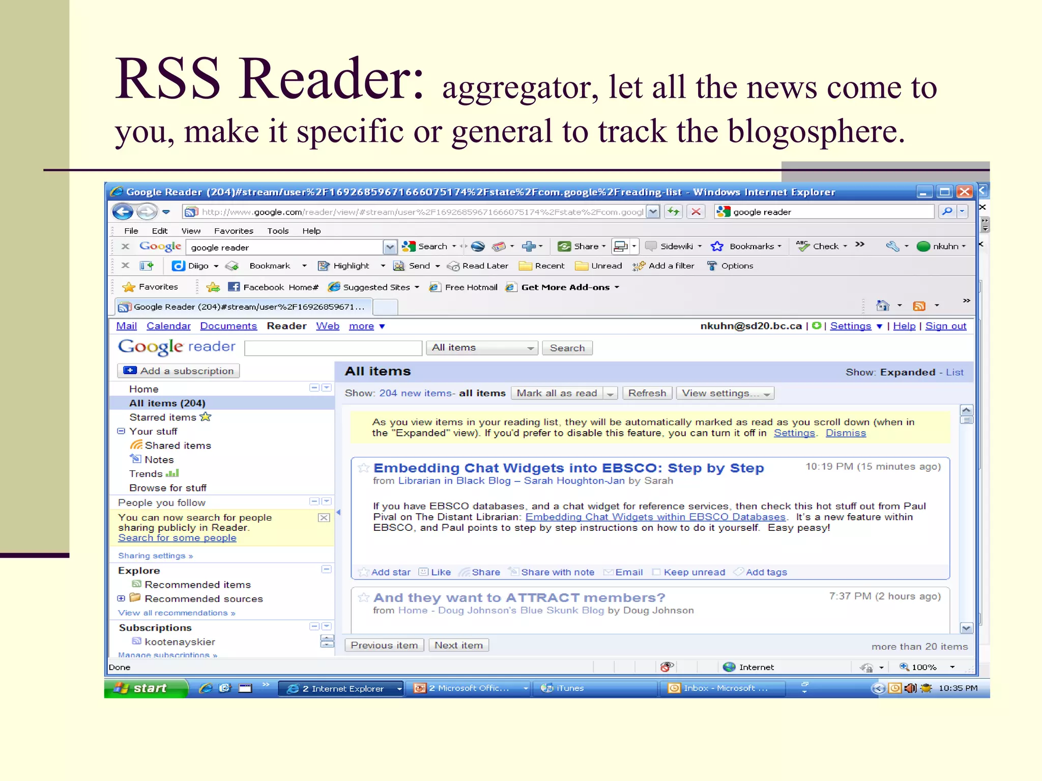Click the Unread folder in Diigo toolbar

(598, 266)
